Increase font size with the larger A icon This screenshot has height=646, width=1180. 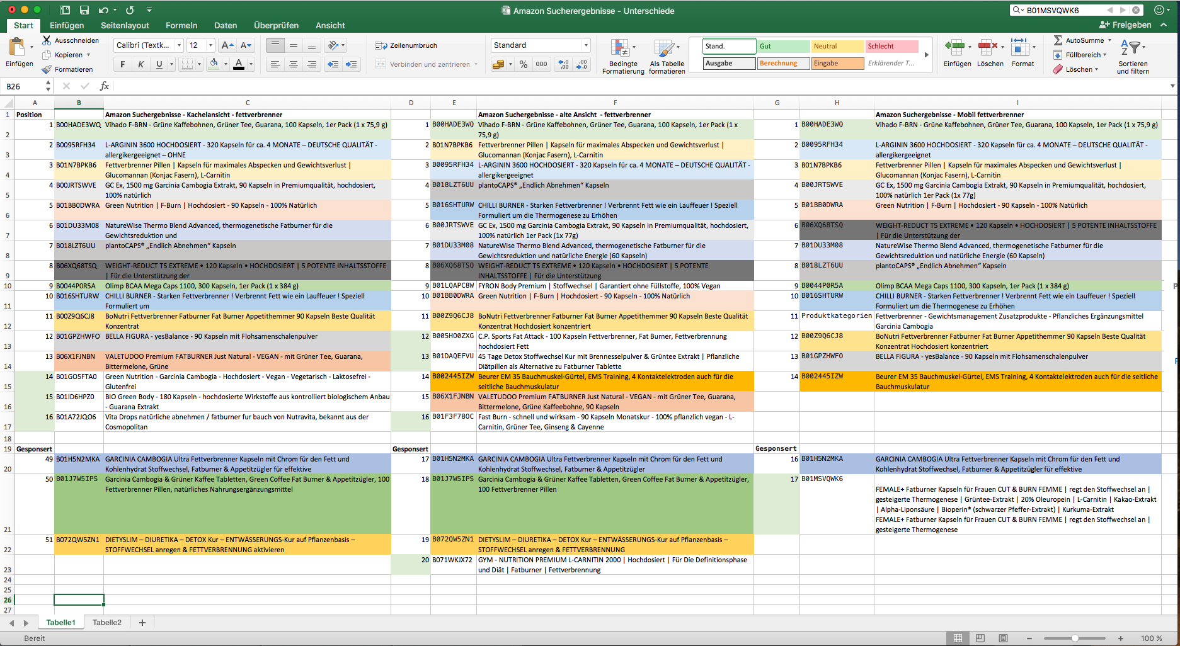click(x=227, y=45)
